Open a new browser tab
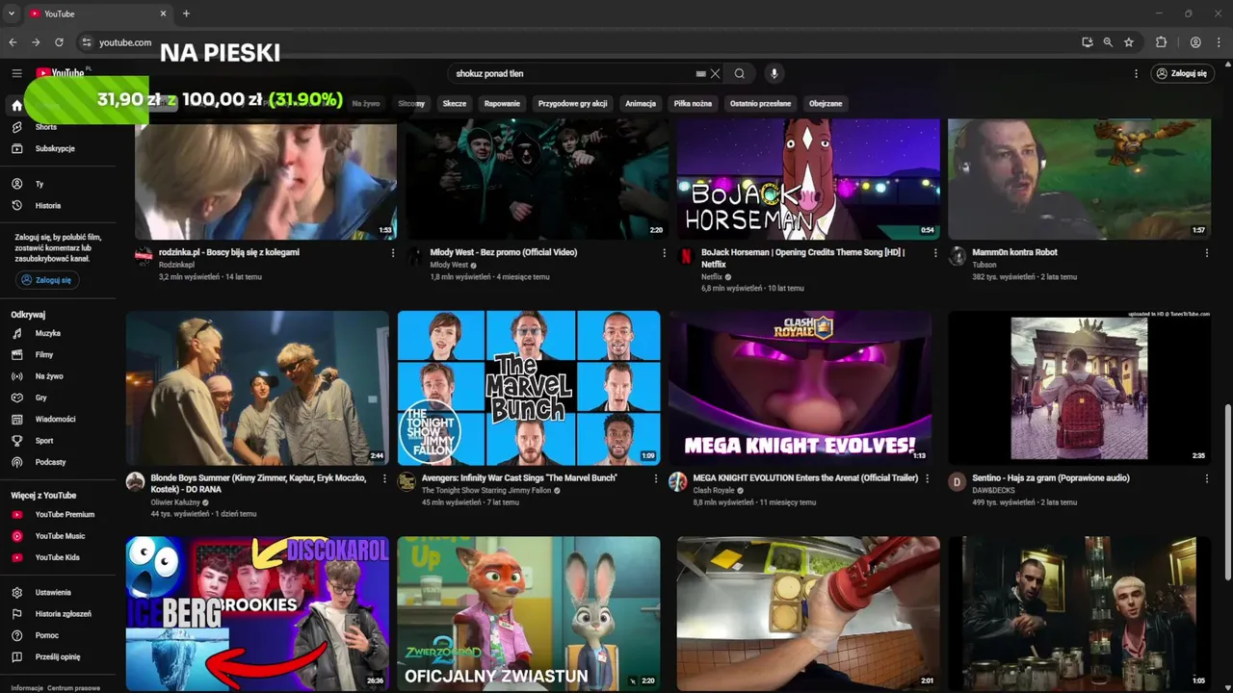This screenshot has height=693, width=1233. 186,13
